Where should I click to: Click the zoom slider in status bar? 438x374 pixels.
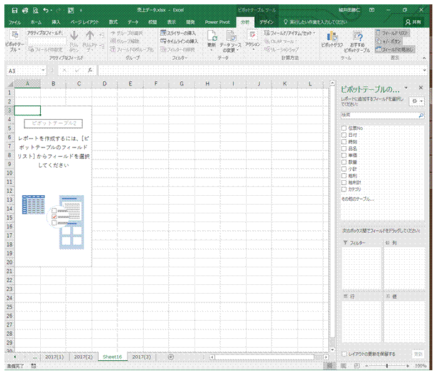[387, 366]
